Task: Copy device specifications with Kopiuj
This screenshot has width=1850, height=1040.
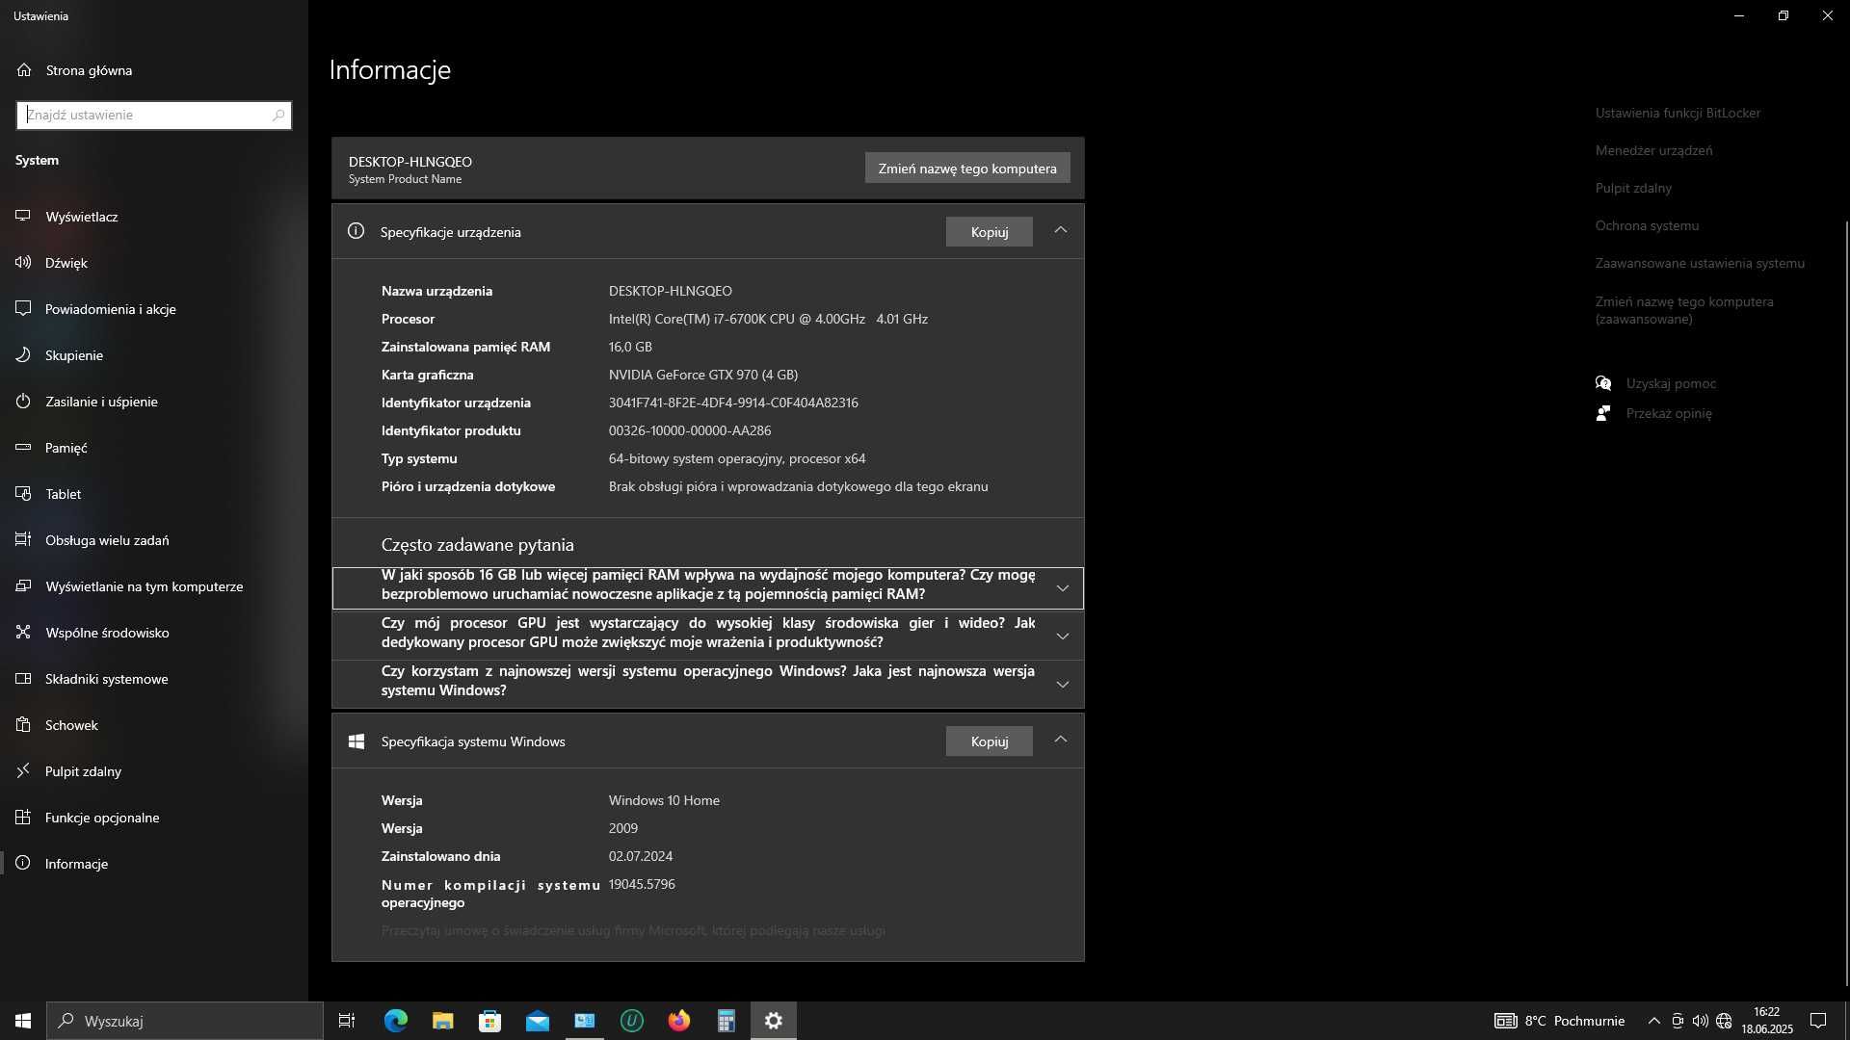Action: [990, 232]
